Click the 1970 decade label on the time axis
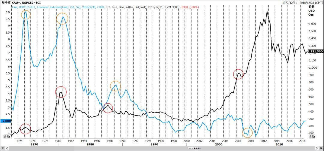The width and height of the screenshot is (324, 151). coord(34,144)
